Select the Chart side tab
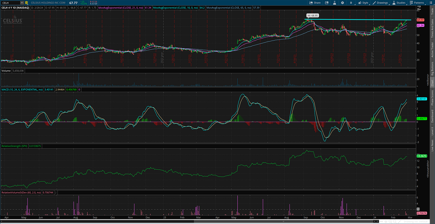This screenshot has height=224, width=435. click(432, 83)
